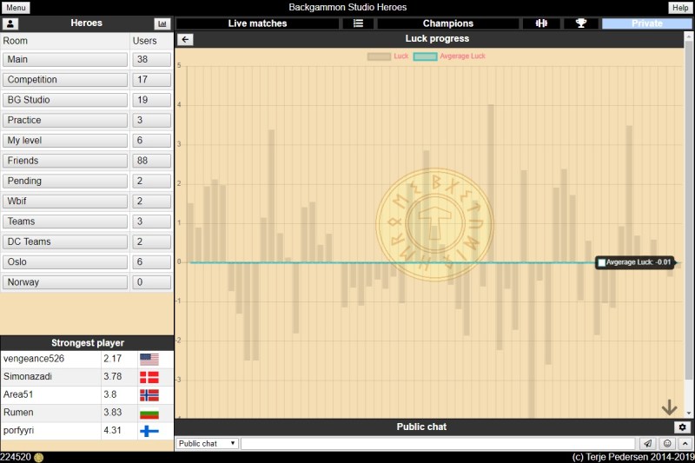Image resolution: width=695 pixels, height=463 pixels.
Task: Enter the Main room
Action: [x=64, y=59]
